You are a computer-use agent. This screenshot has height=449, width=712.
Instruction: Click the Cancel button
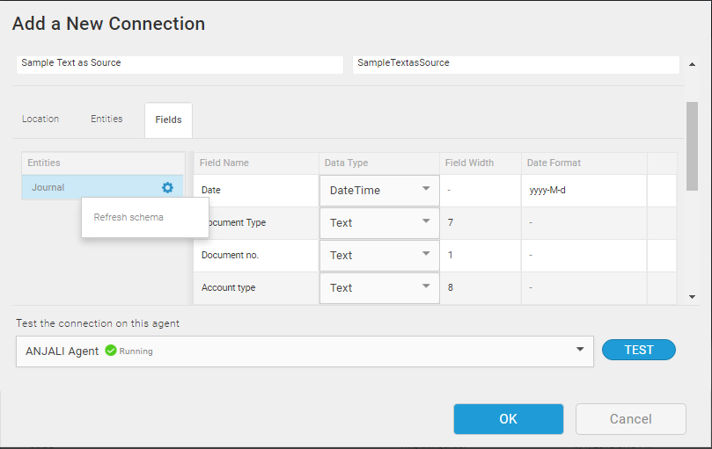[x=630, y=419]
